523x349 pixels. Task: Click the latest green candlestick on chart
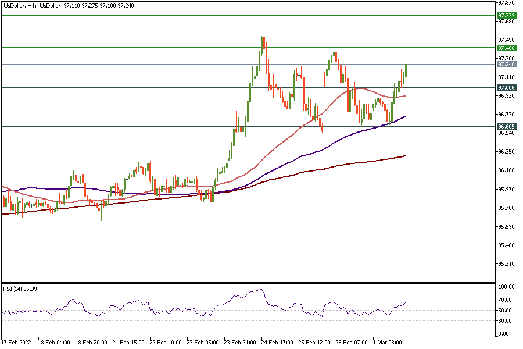coord(406,69)
